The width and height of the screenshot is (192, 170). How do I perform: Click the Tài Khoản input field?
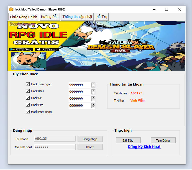tap(55, 139)
